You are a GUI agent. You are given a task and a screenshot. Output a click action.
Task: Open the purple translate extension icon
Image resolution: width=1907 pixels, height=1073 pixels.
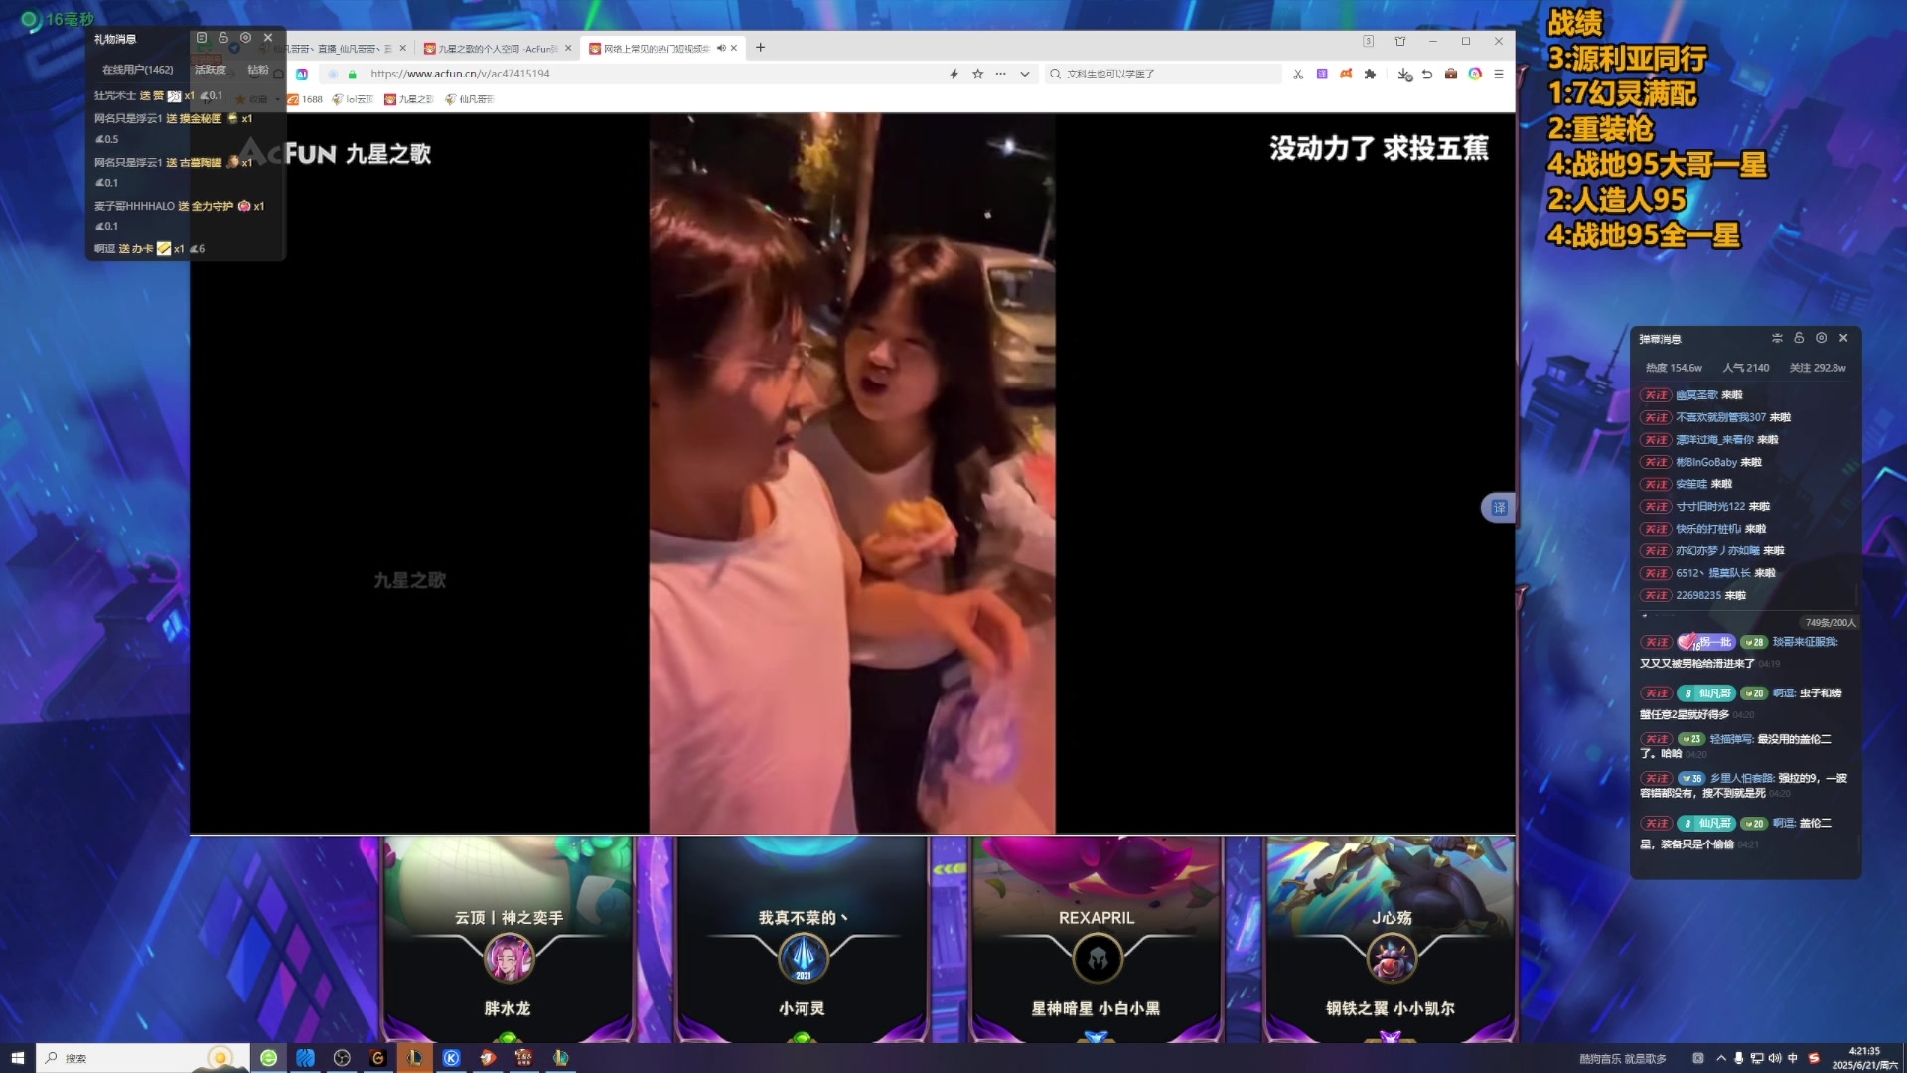pyautogui.click(x=1322, y=74)
